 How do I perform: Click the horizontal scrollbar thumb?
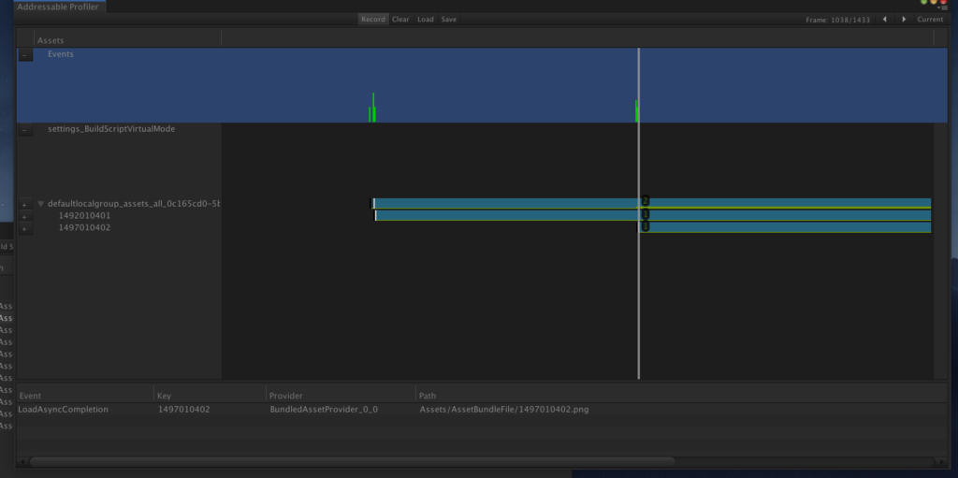[352, 462]
